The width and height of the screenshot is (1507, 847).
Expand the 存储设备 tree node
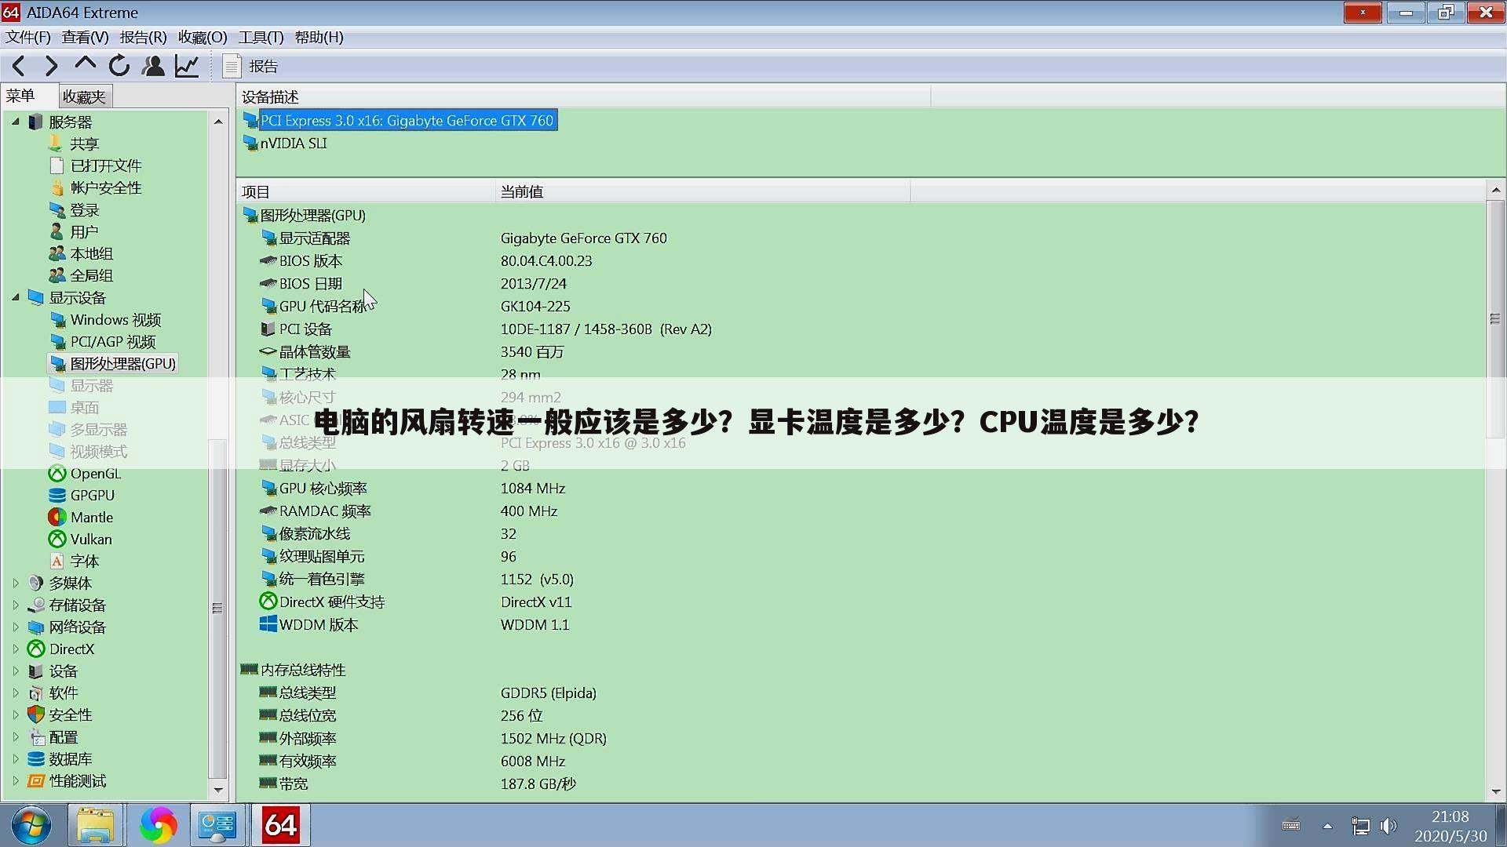pos(16,605)
